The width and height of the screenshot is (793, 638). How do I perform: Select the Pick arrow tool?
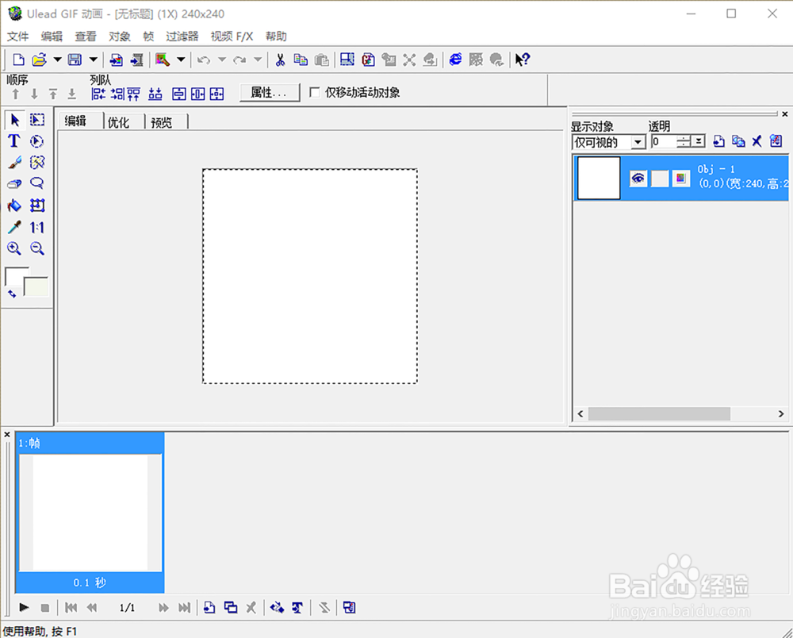tap(14, 120)
